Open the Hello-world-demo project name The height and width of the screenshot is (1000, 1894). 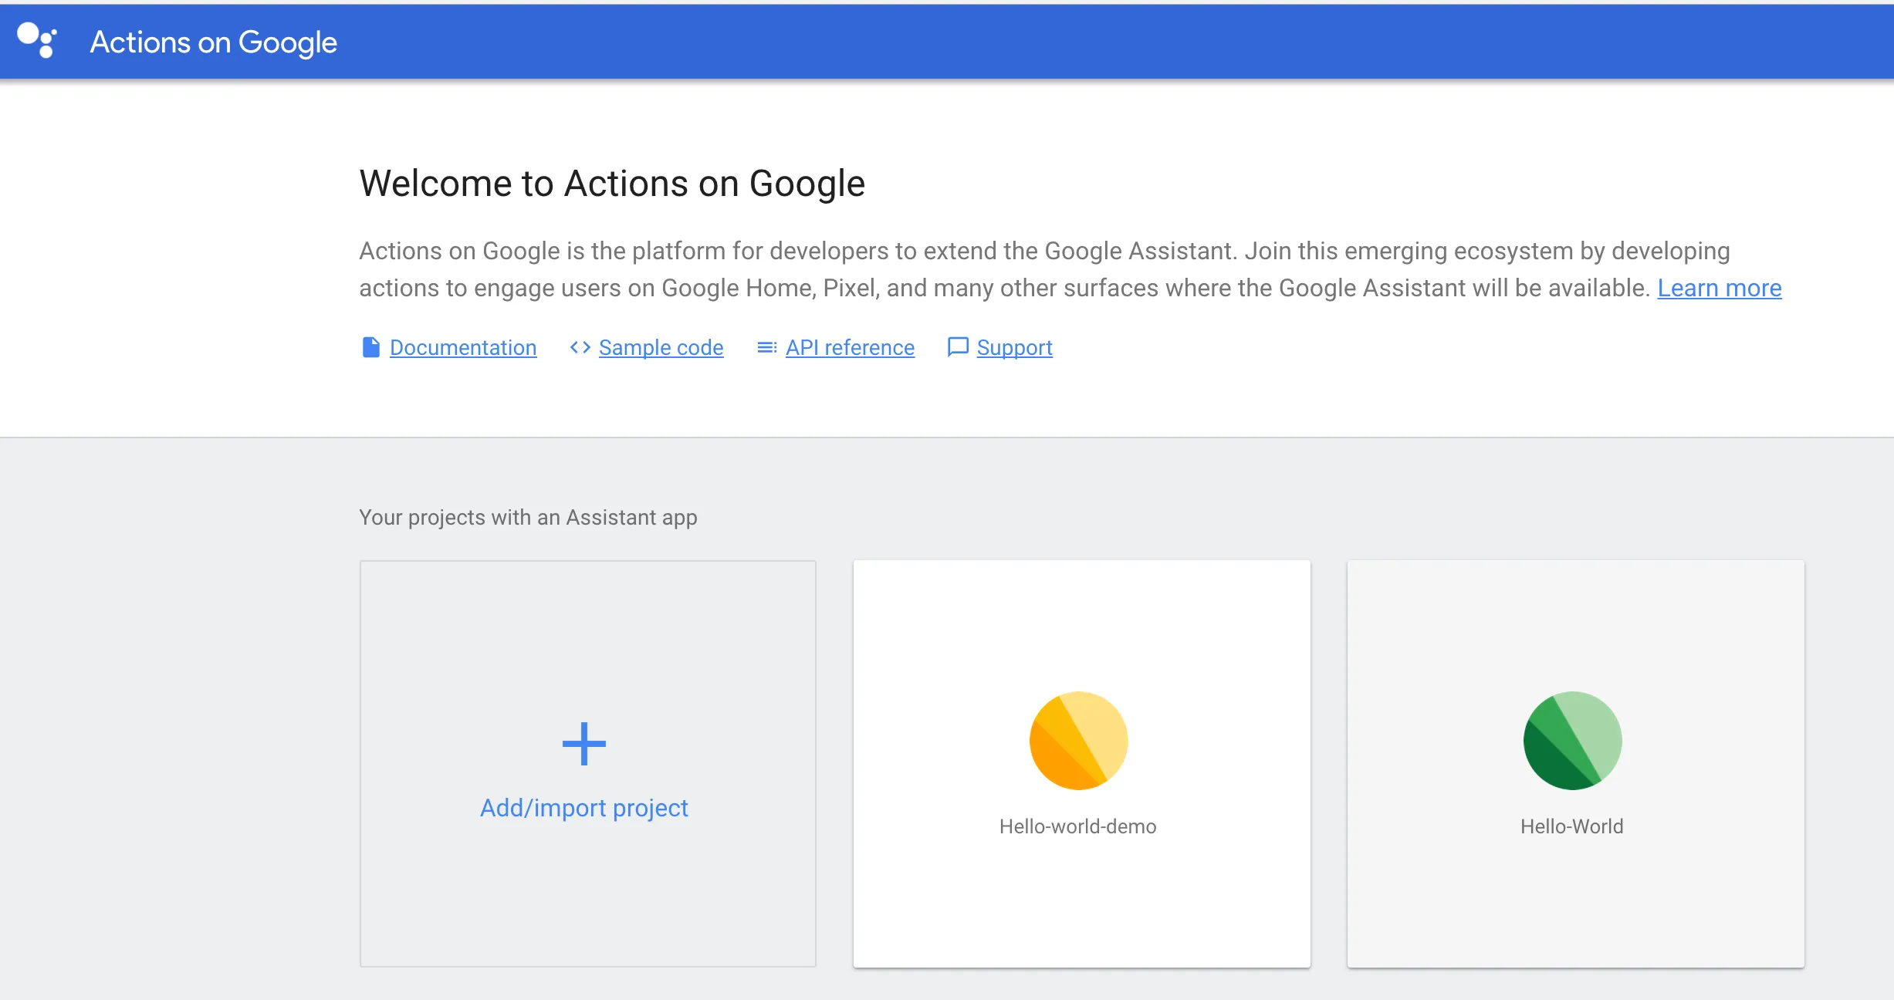click(1077, 826)
